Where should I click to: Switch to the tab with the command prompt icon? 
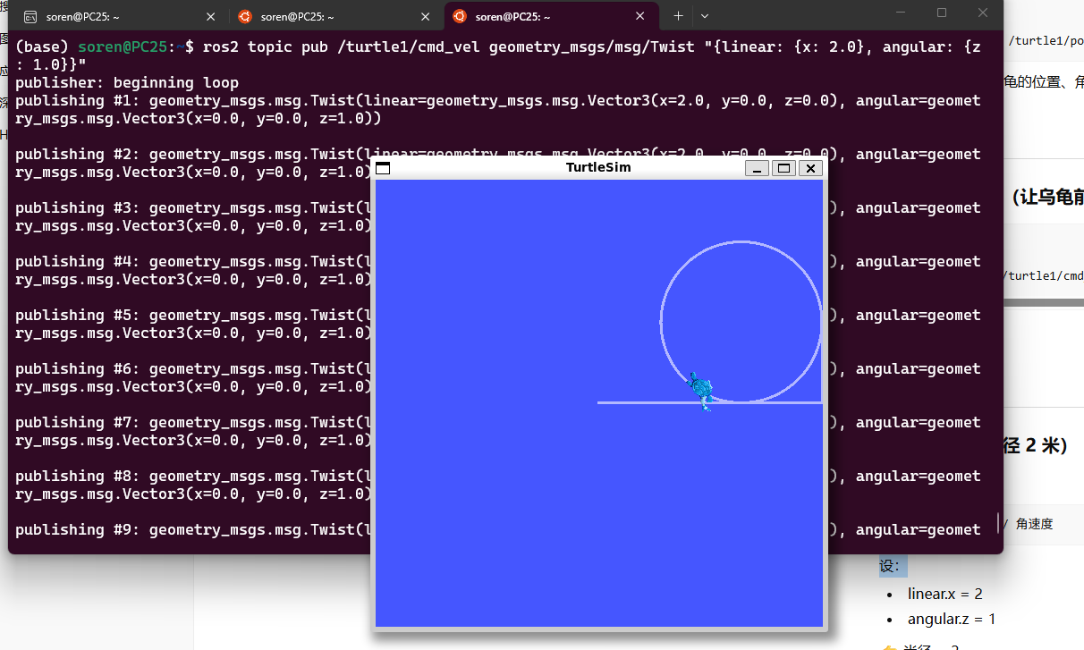[x=120, y=16]
